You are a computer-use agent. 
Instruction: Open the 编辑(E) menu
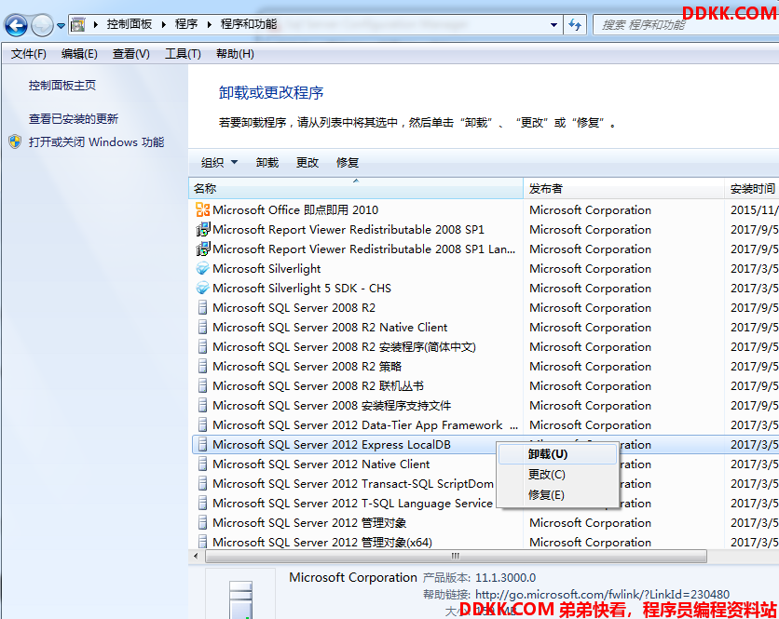point(79,54)
